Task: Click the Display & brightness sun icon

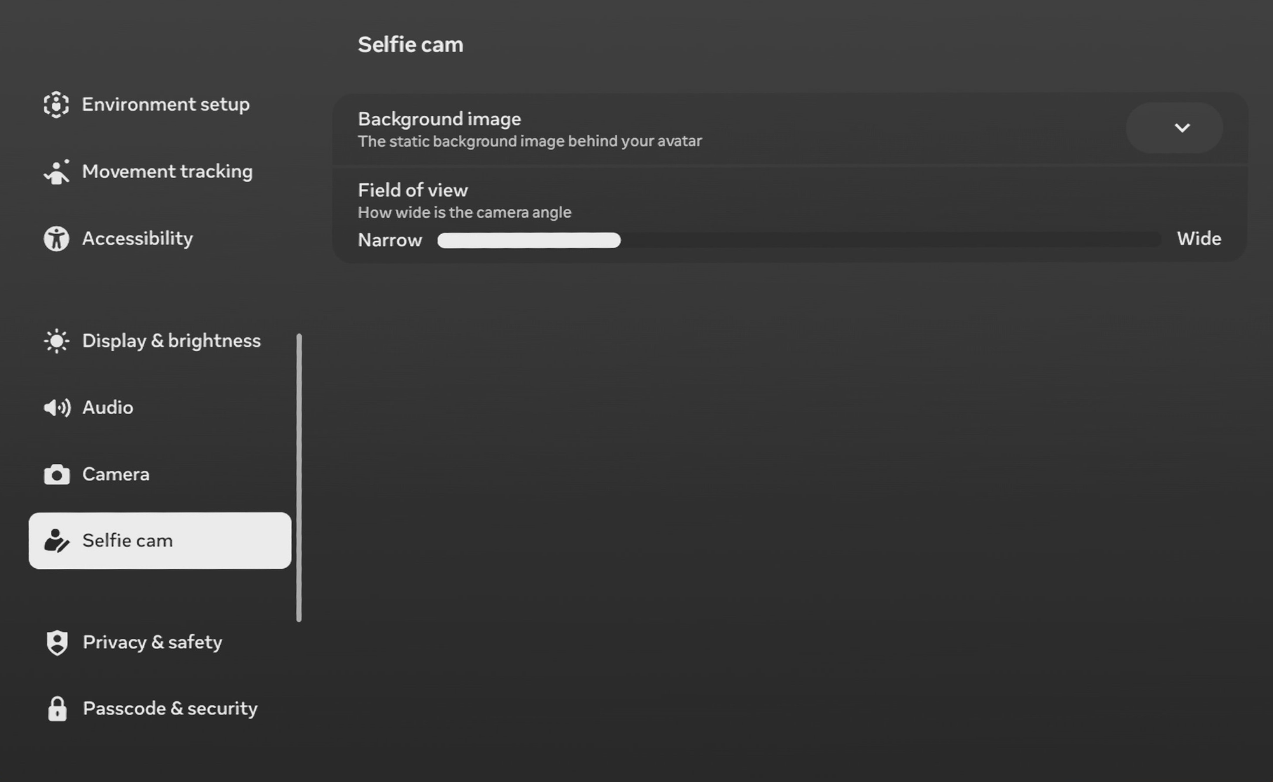Action: click(x=56, y=341)
